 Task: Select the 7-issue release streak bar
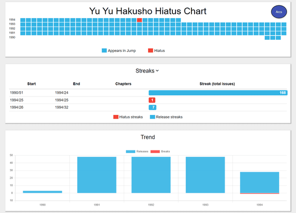pos(153,108)
